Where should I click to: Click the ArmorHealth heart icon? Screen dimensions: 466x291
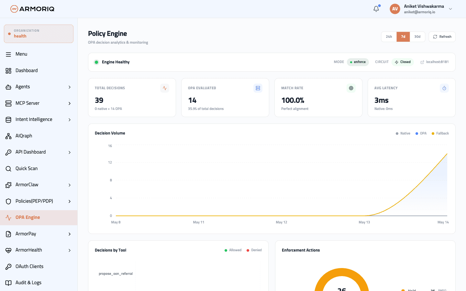(8, 250)
